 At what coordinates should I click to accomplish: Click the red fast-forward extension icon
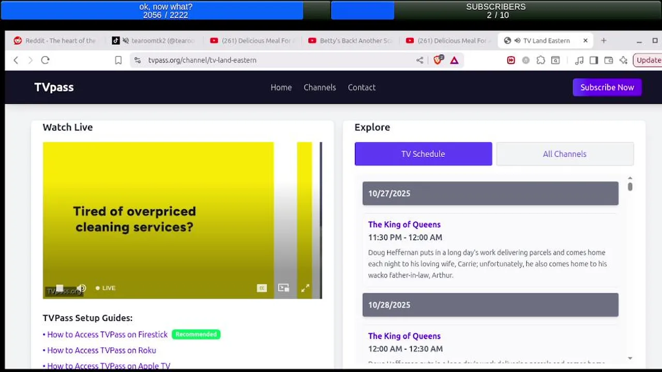pyautogui.click(x=511, y=60)
